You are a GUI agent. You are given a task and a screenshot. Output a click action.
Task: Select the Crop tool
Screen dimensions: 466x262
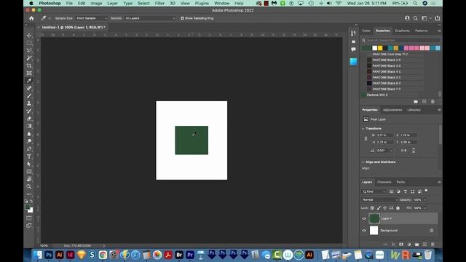coord(29,65)
